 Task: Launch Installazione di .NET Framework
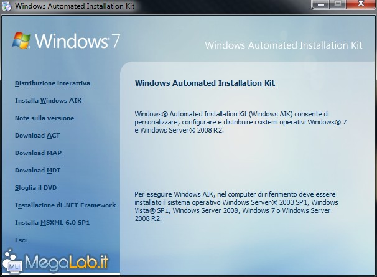[x=65, y=205]
